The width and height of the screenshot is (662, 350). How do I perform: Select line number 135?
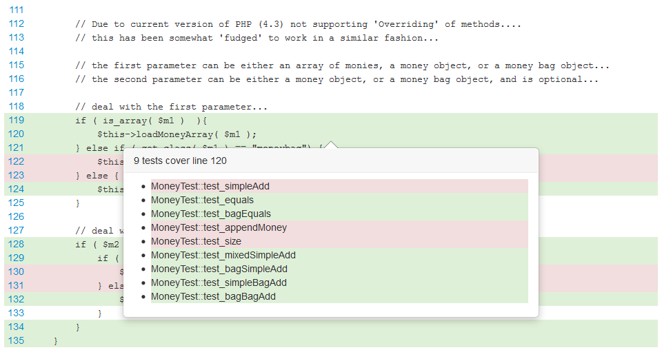point(17,340)
